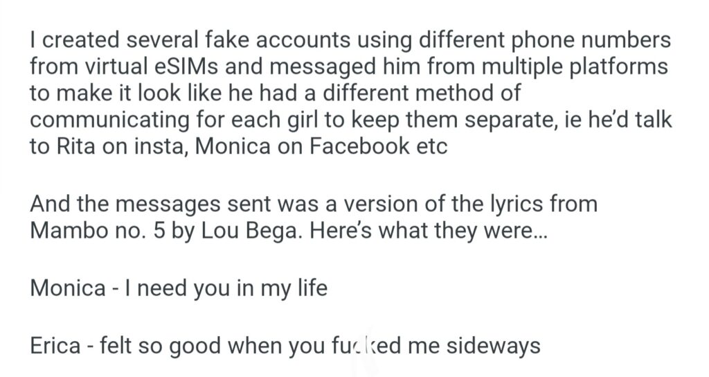Click the word "lyrics"
The height and width of the screenshot is (377, 709).
[x=508, y=205]
